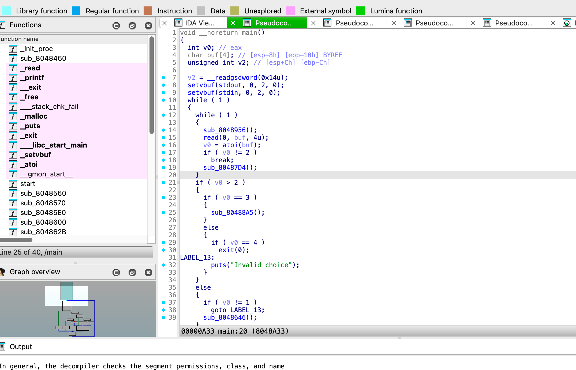Switch to the IDA View tab
Image resolution: width=576 pixels, height=370 pixels.
(199, 23)
